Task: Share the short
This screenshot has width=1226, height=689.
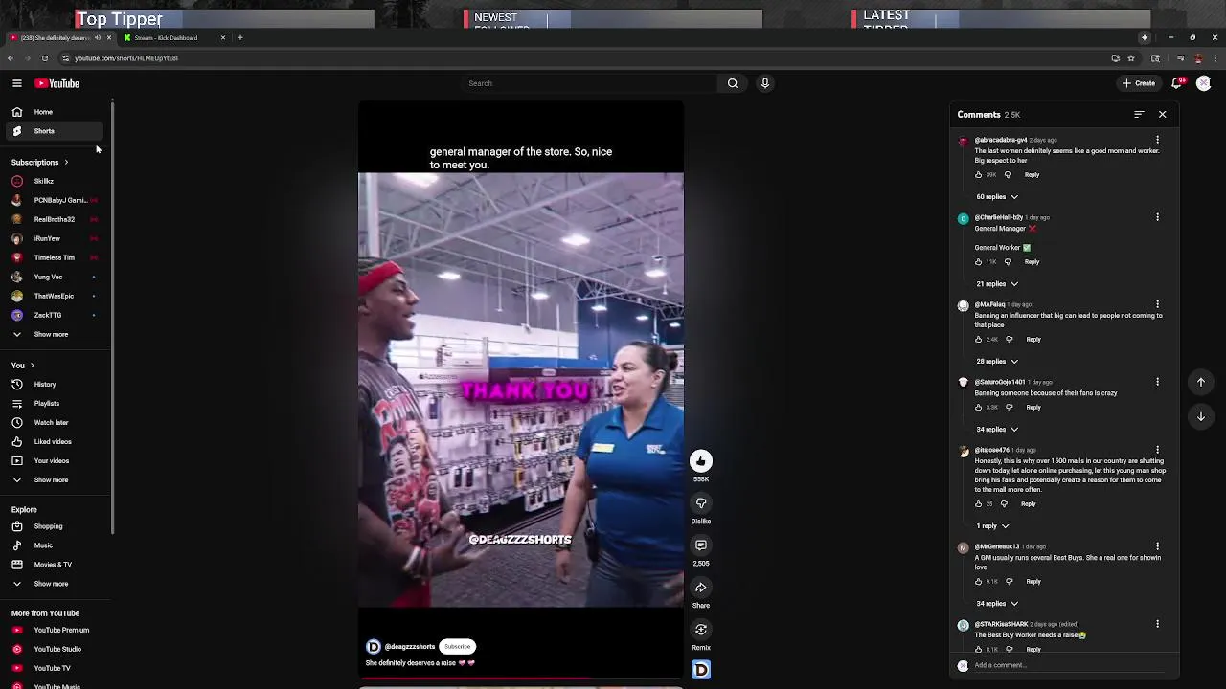Action: click(x=701, y=588)
